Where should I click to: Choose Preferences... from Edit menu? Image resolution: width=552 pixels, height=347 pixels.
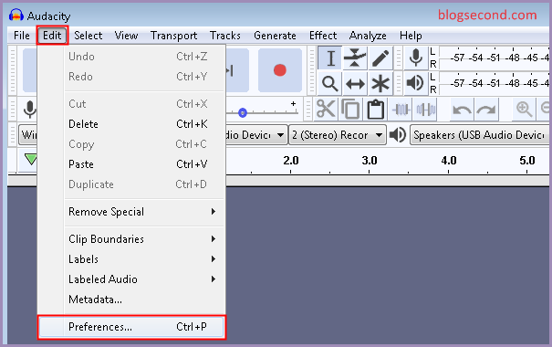click(131, 327)
